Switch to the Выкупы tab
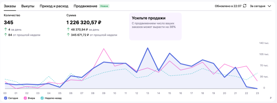The width and height of the screenshot is (277, 103). (28, 6)
